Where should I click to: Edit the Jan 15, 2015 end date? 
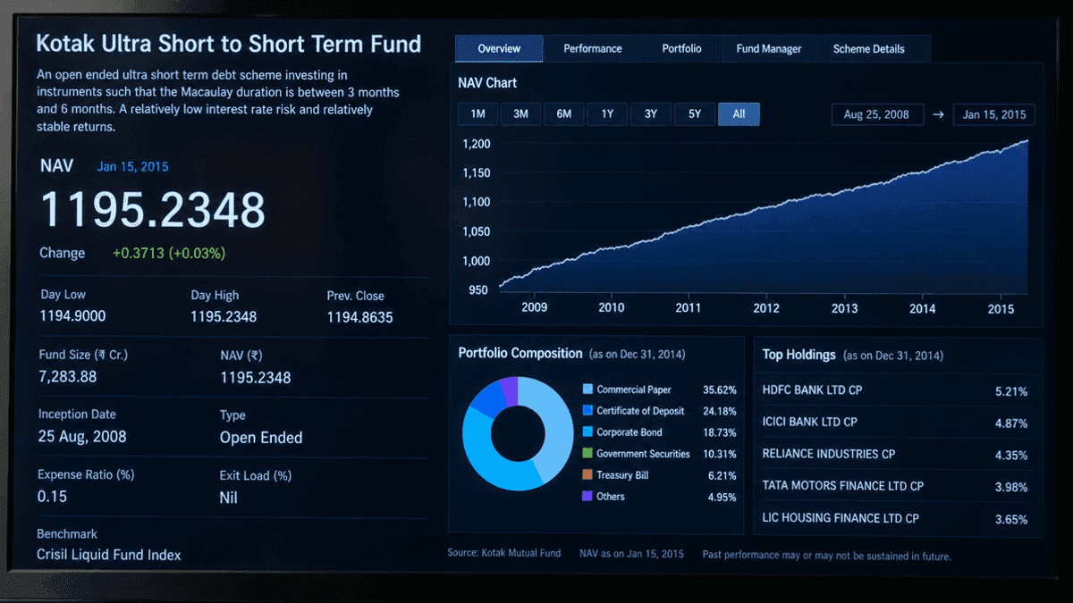tap(994, 114)
